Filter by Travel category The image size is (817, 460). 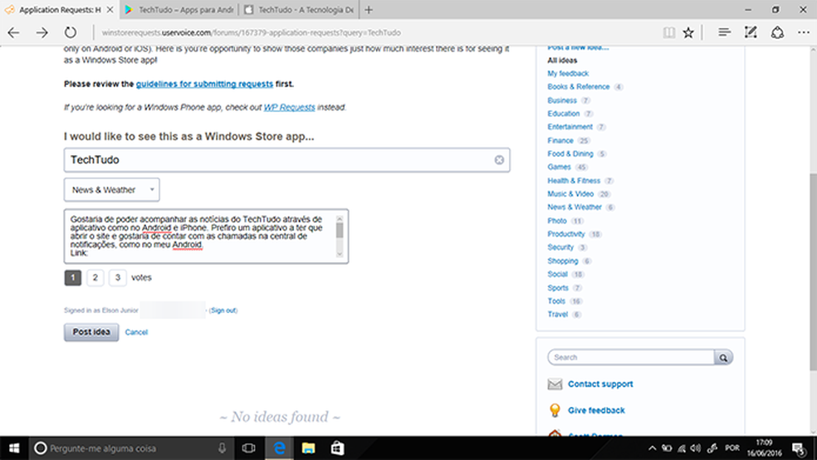[x=557, y=314]
